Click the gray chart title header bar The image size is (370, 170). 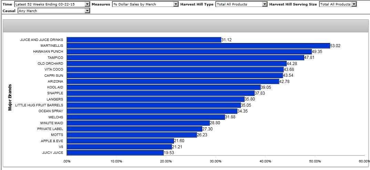click(x=185, y=26)
